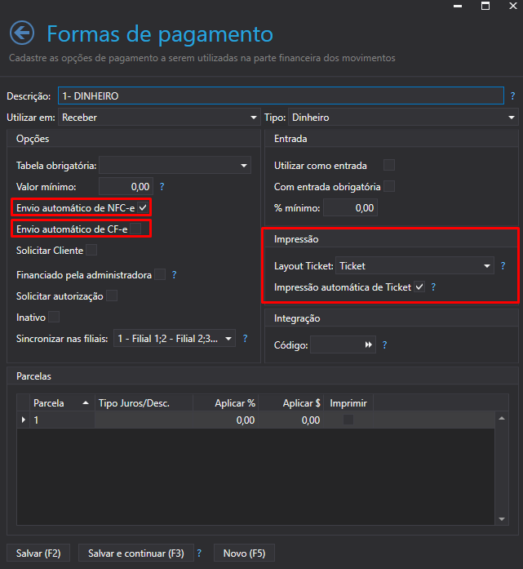Click the Valor mínimo input field
The image size is (523, 569).
pos(126,186)
